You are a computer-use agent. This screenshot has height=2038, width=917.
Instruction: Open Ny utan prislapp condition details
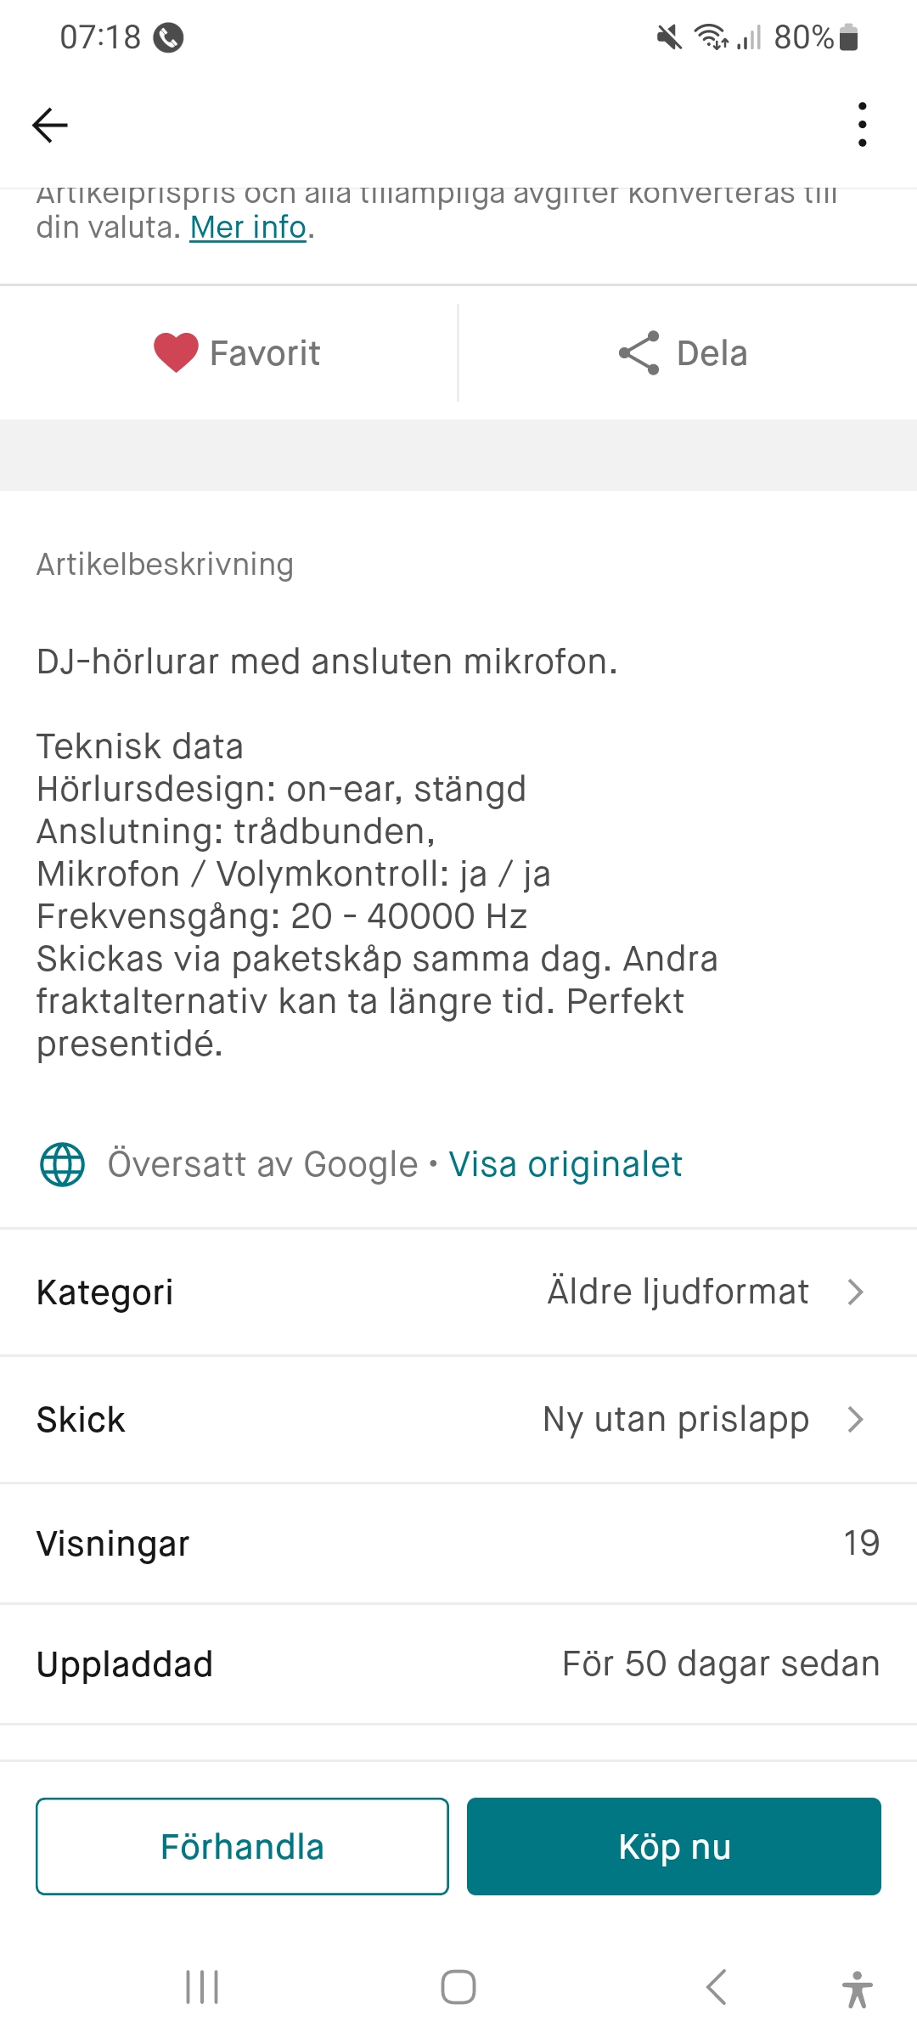pos(676,1419)
